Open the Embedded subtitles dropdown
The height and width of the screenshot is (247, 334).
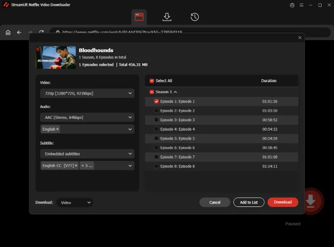click(x=87, y=154)
